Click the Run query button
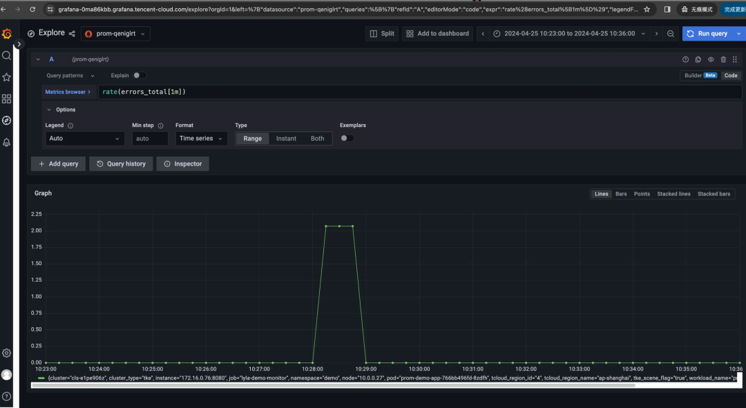The width and height of the screenshot is (746, 408). (x=707, y=33)
